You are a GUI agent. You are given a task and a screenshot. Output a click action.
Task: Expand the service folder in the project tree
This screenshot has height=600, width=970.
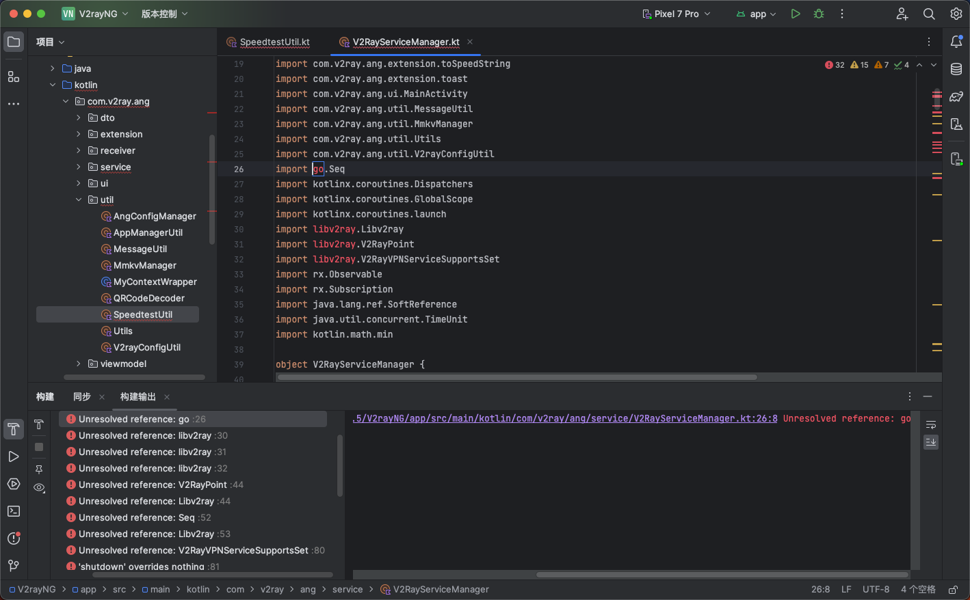(79, 167)
